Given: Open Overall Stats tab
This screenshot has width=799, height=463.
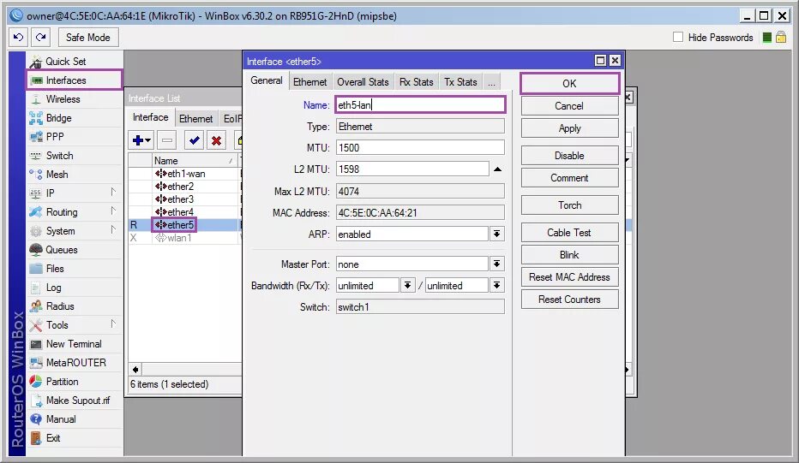Looking at the screenshot, I should tap(363, 82).
